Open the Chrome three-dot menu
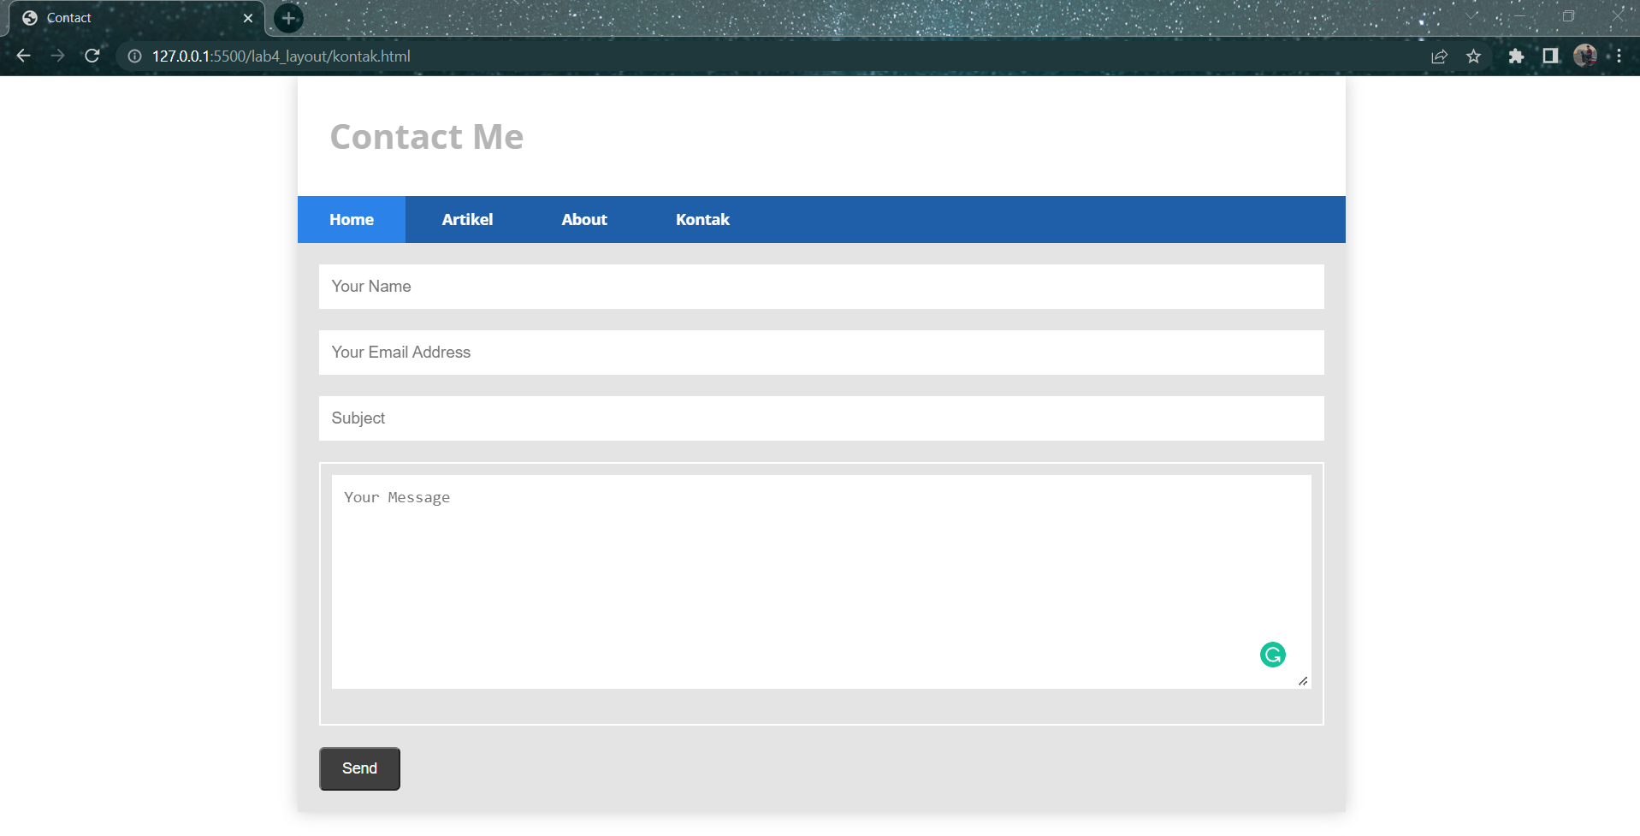 point(1621,56)
